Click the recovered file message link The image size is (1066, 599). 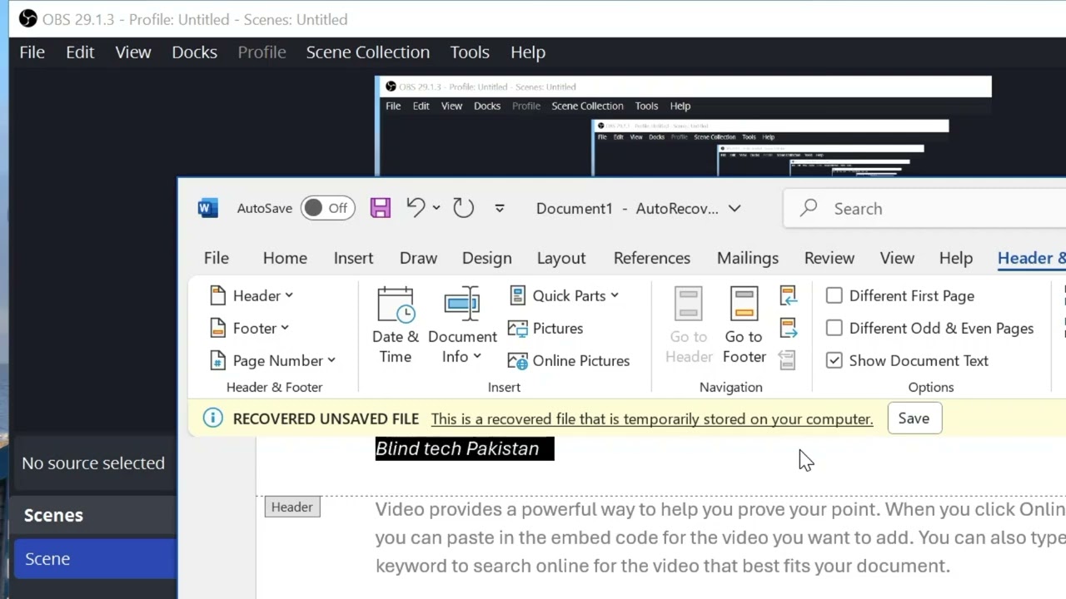tap(652, 419)
